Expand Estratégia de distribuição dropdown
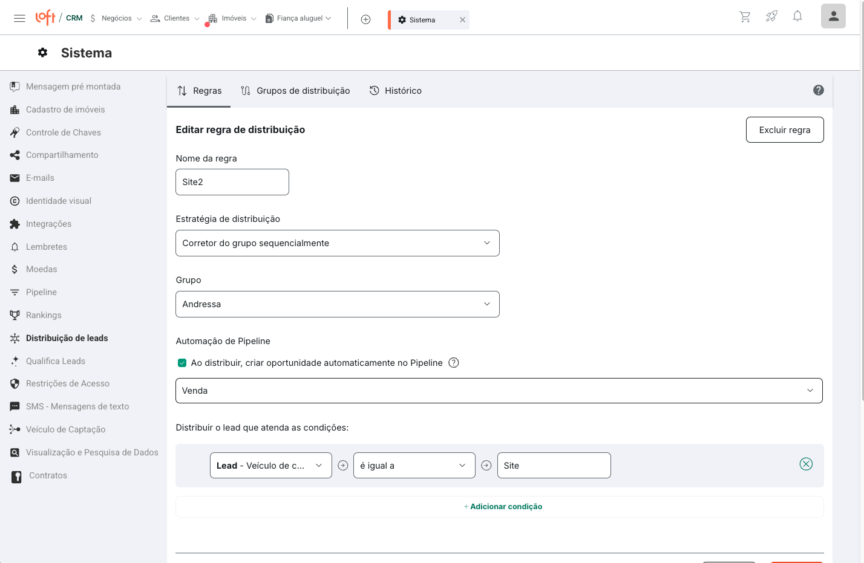Screen dimensions: 864x563 (337, 243)
